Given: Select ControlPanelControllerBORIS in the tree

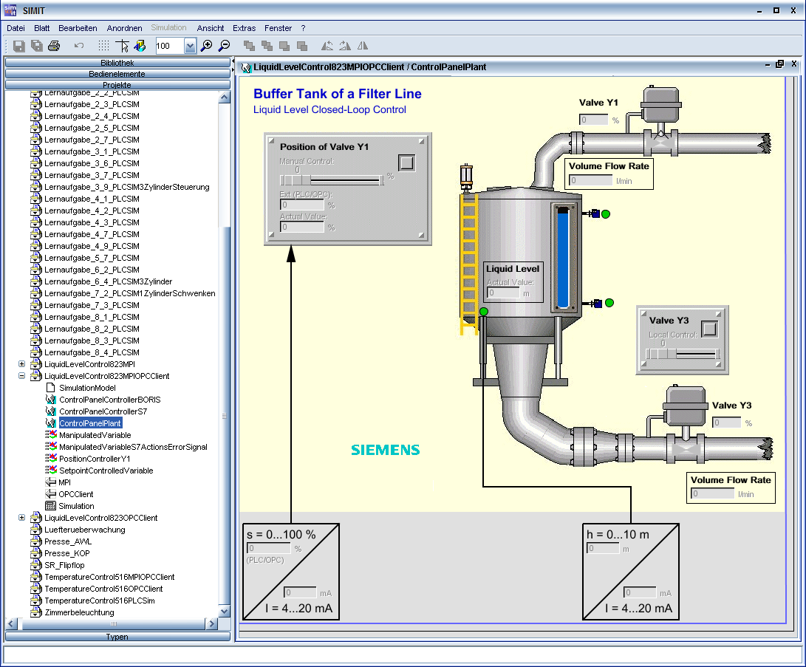Looking at the screenshot, I should [109, 400].
